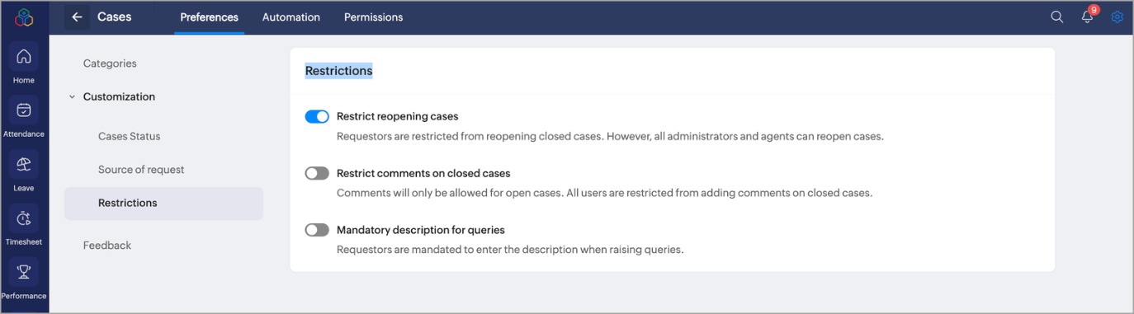
Task: Click the search magnifier icon
Action: point(1056,16)
